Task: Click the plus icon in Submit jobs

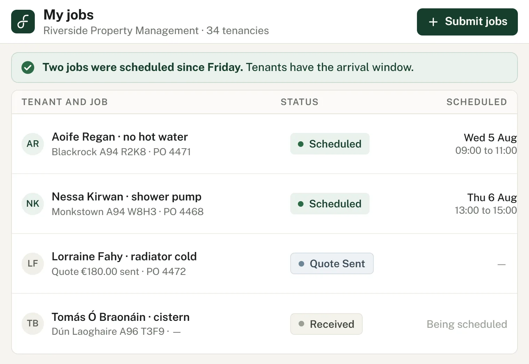Action: tap(433, 22)
